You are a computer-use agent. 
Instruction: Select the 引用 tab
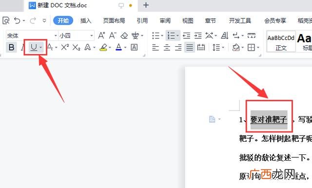tap(142, 20)
